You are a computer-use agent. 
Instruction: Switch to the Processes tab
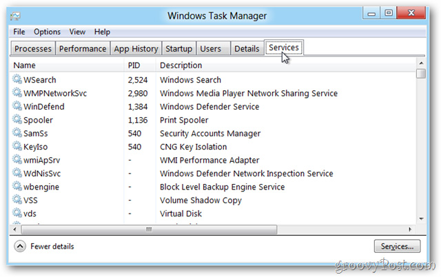click(x=33, y=48)
